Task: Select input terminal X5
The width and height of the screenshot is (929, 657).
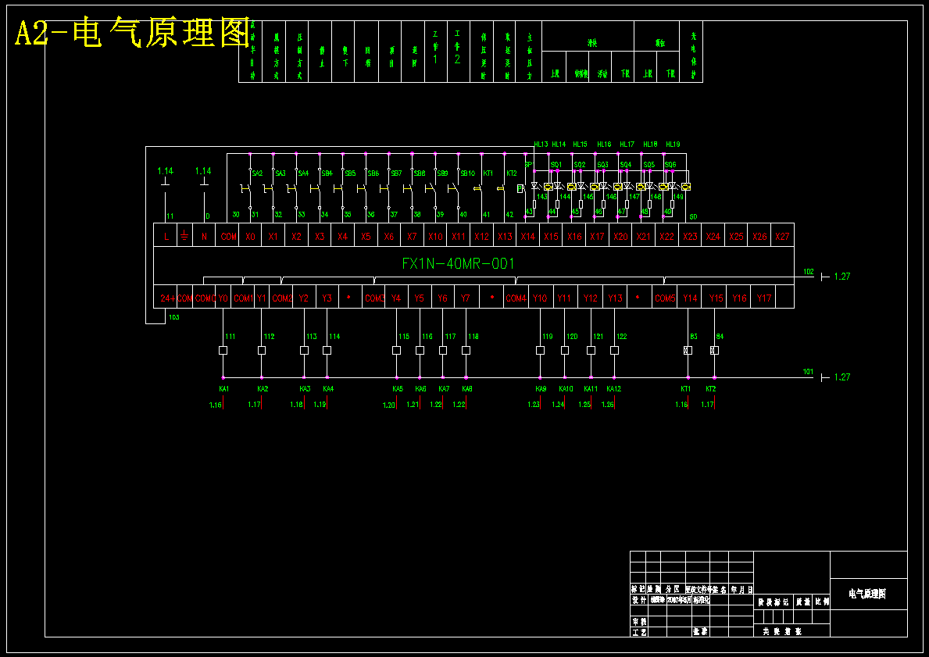Action: coord(366,237)
